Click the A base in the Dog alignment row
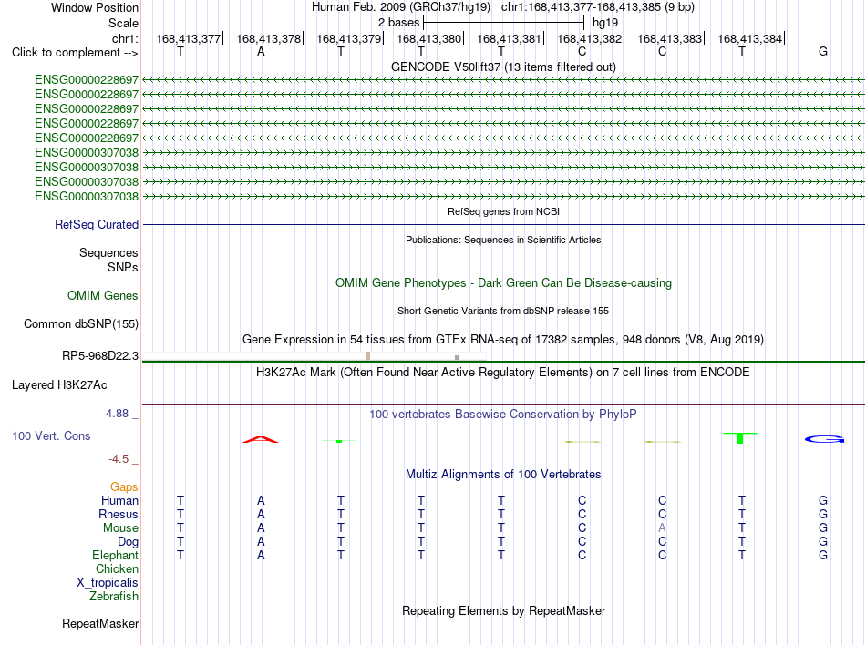This screenshot has width=866, height=645. coord(261,542)
